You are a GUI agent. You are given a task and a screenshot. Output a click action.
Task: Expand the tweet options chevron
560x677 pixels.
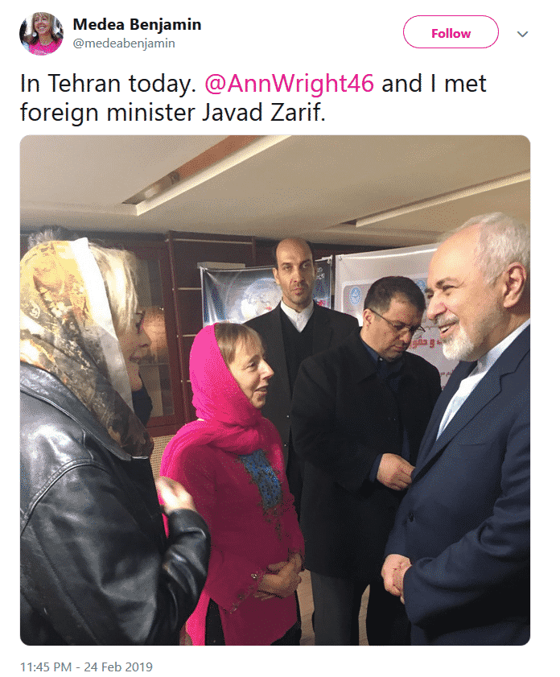[522, 34]
